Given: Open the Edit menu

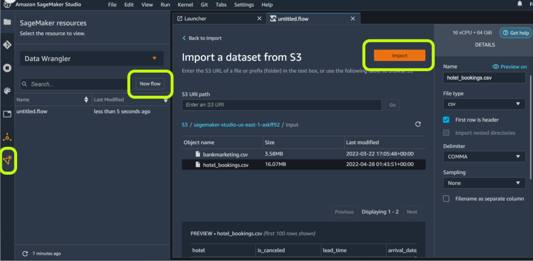Looking at the screenshot, I should 129,5.
